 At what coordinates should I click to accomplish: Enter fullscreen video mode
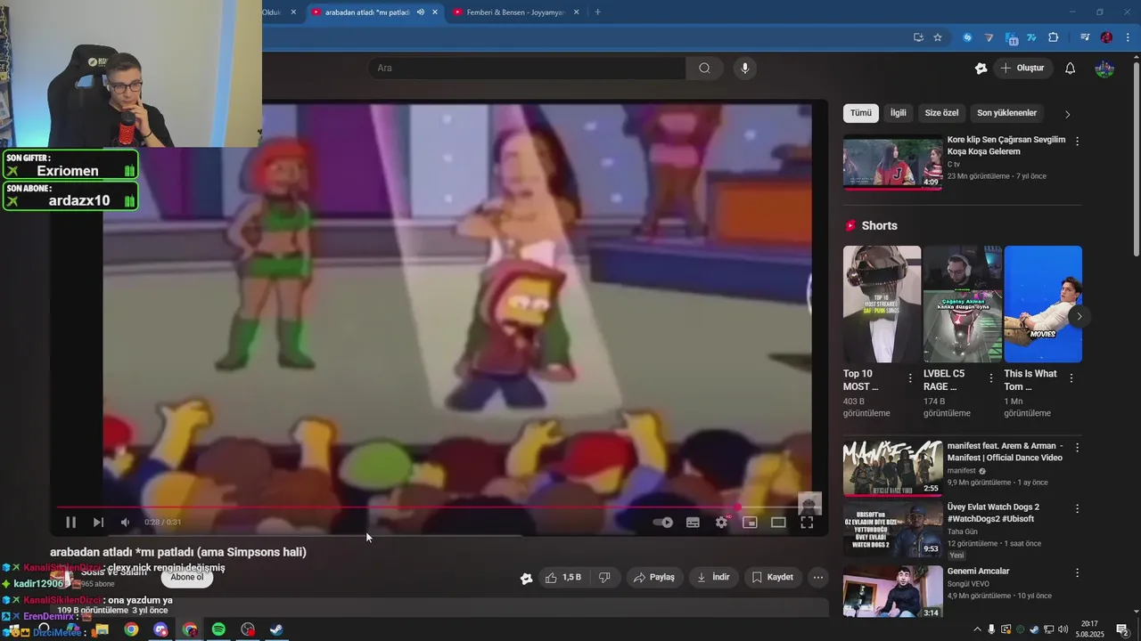click(807, 523)
